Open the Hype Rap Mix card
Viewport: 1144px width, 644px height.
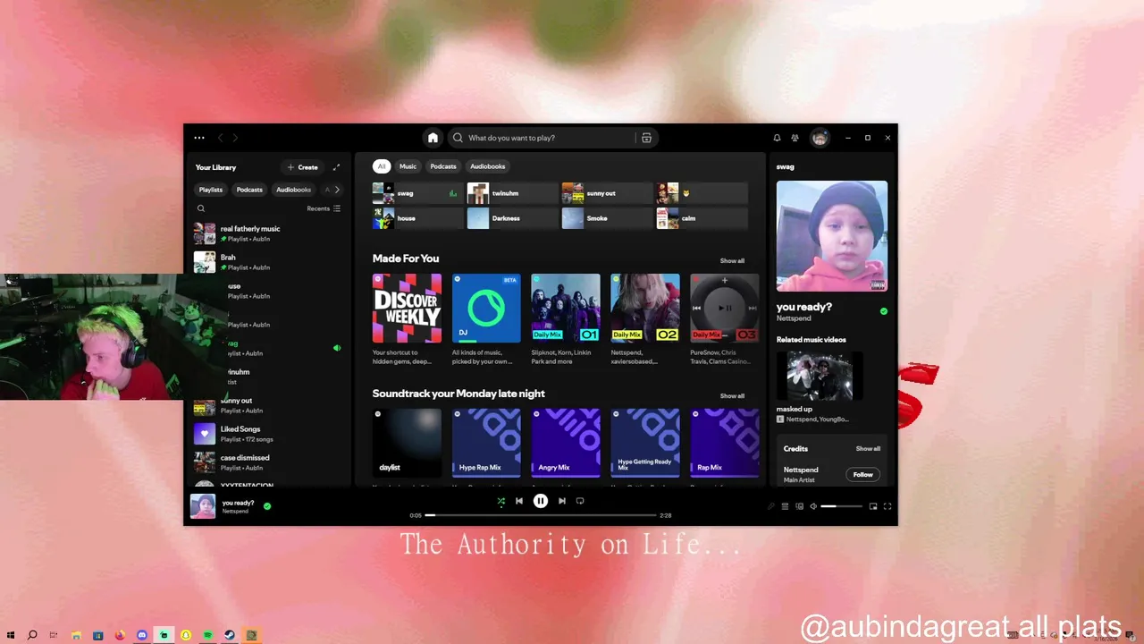click(486, 444)
